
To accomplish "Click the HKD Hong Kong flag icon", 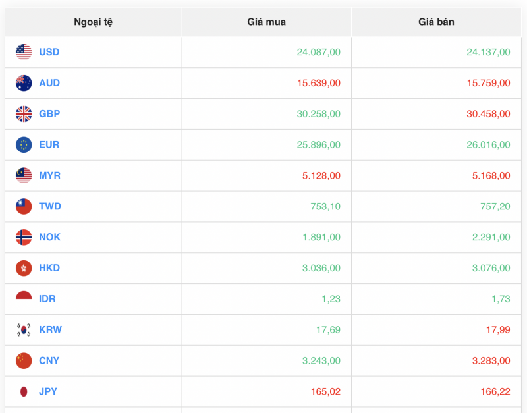I will 24,268.
